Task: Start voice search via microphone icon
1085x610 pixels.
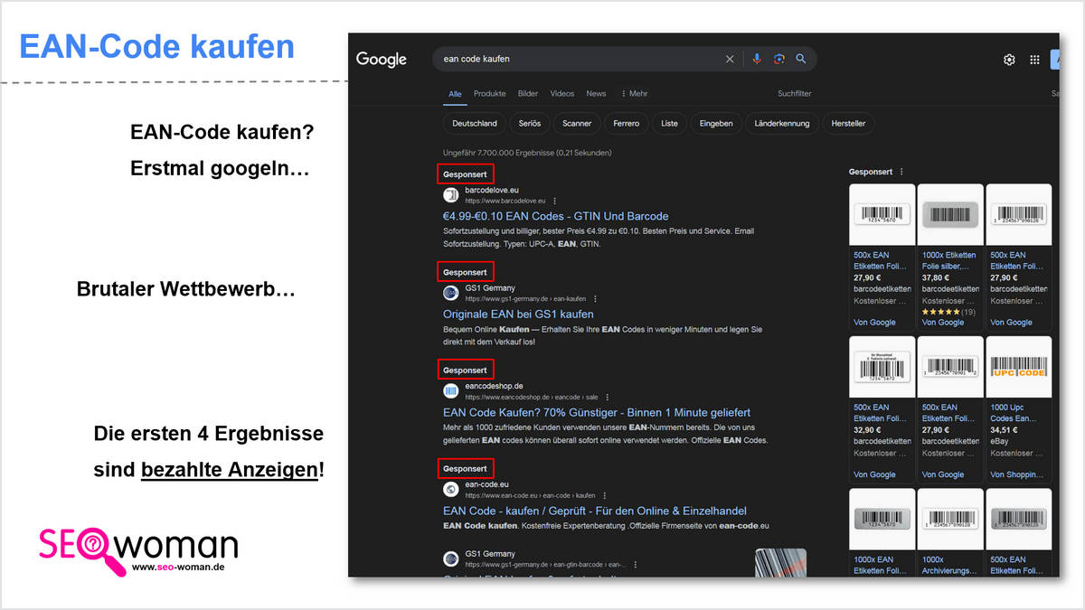Action: pos(758,60)
